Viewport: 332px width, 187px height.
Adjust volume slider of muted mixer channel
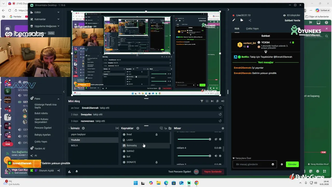pyautogui.click(x=194, y=139)
